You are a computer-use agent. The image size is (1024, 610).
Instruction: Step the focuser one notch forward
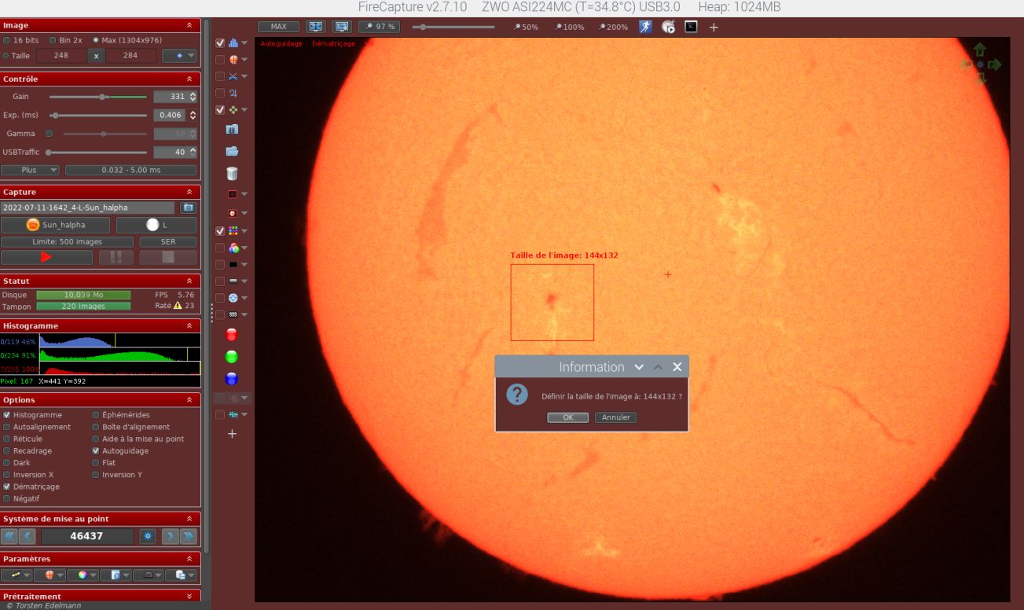click(170, 536)
